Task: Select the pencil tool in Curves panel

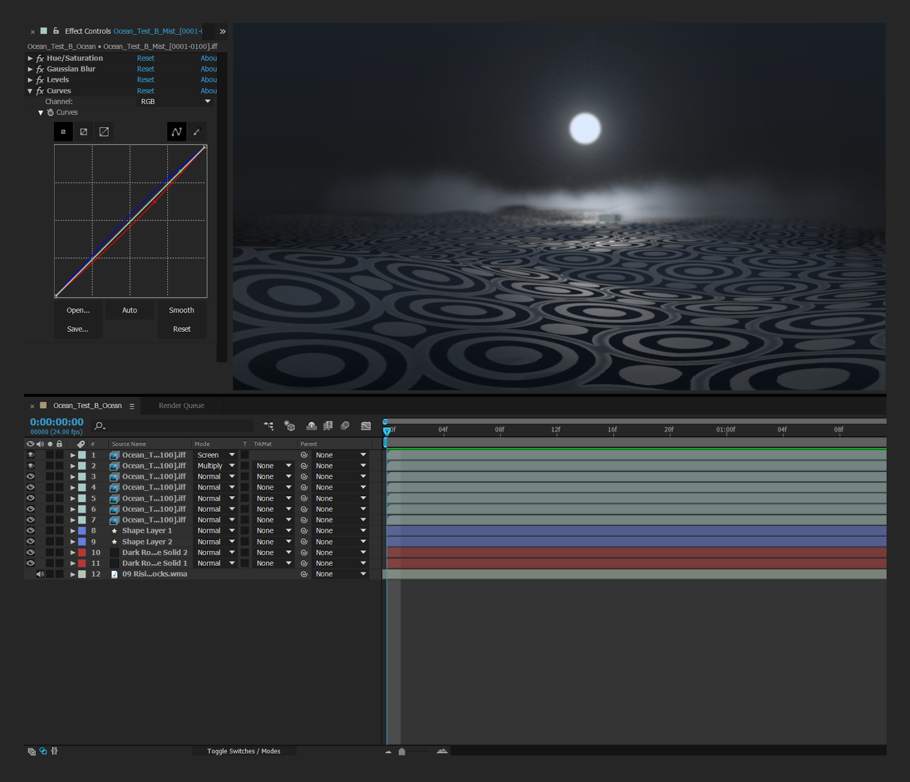Action: pos(197,131)
